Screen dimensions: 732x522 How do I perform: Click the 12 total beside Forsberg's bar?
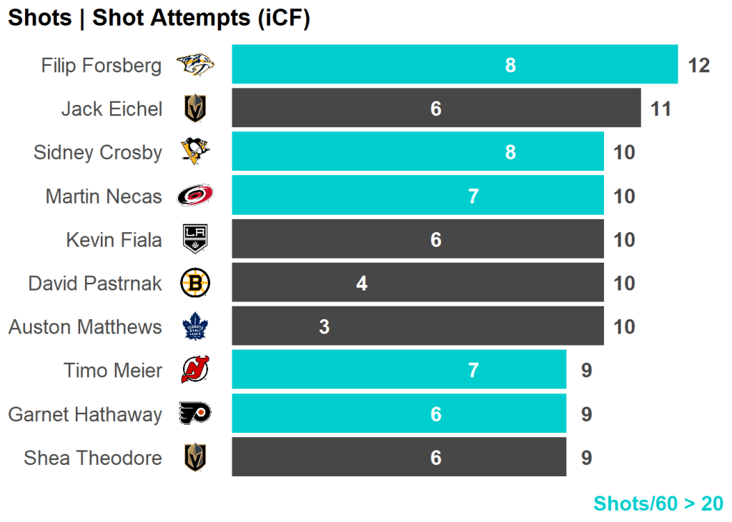pos(698,66)
